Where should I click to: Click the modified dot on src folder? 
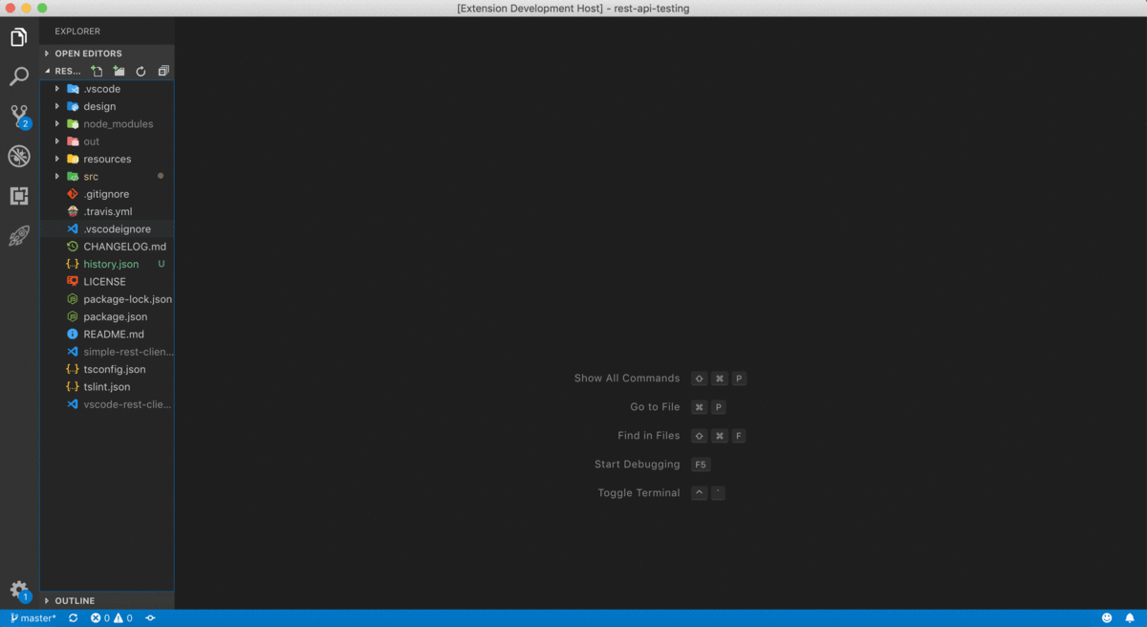point(161,177)
